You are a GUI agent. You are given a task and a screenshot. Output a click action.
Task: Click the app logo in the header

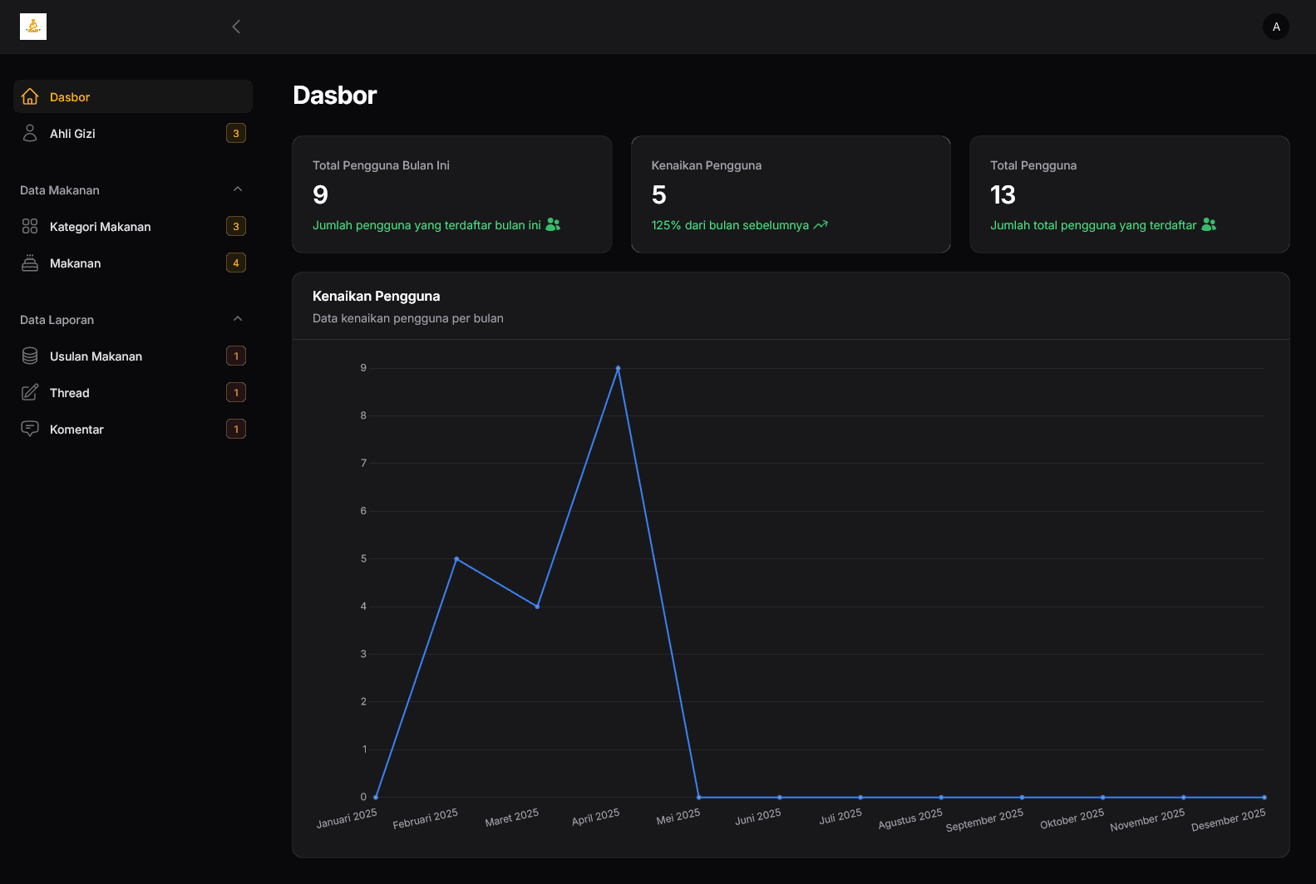[33, 27]
